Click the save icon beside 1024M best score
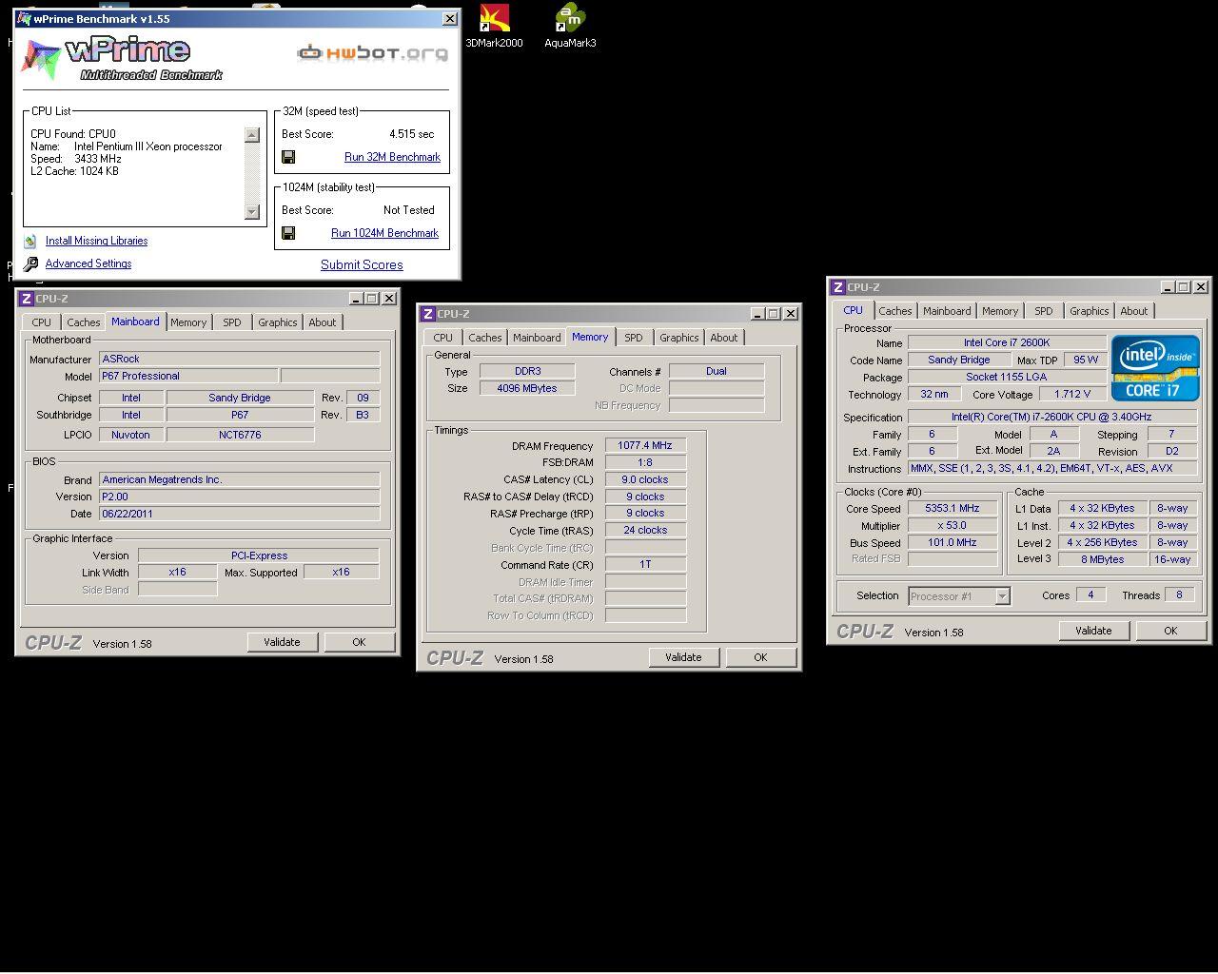 (x=288, y=233)
